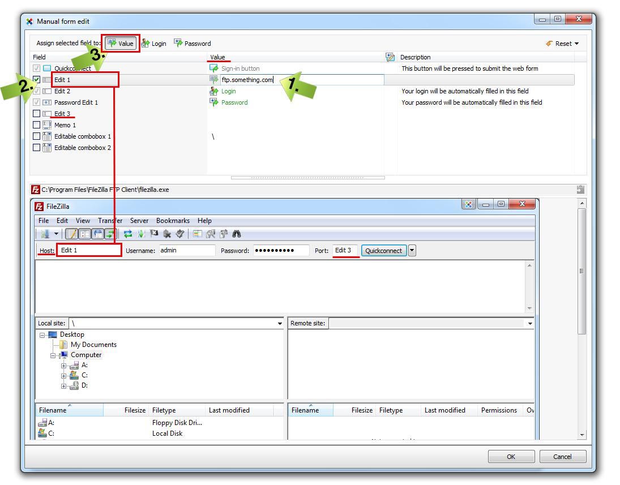Click the Cancel current operation flag icon
The image size is (620, 485).
[x=154, y=234]
